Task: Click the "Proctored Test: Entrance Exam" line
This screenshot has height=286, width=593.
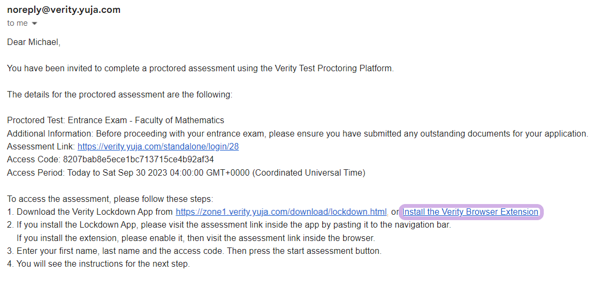Action: pyautogui.click(x=116, y=121)
